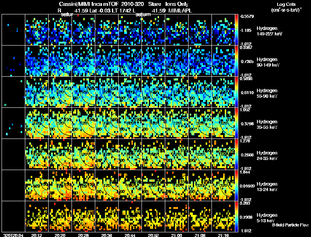Click the '20:28' time axis label
311x237 pixels.
(x=83, y=235)
